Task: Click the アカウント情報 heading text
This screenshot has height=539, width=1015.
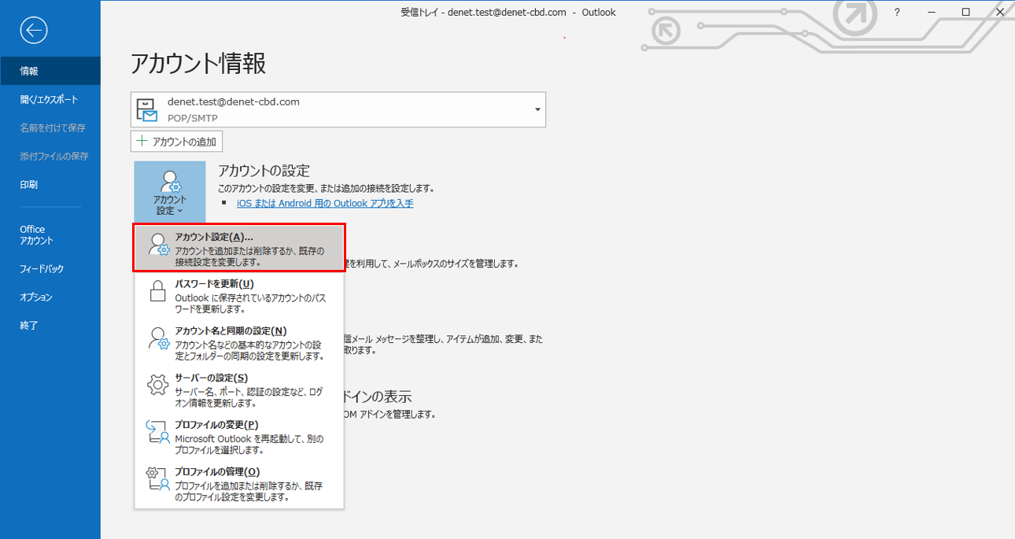Action: pos(198,63)
